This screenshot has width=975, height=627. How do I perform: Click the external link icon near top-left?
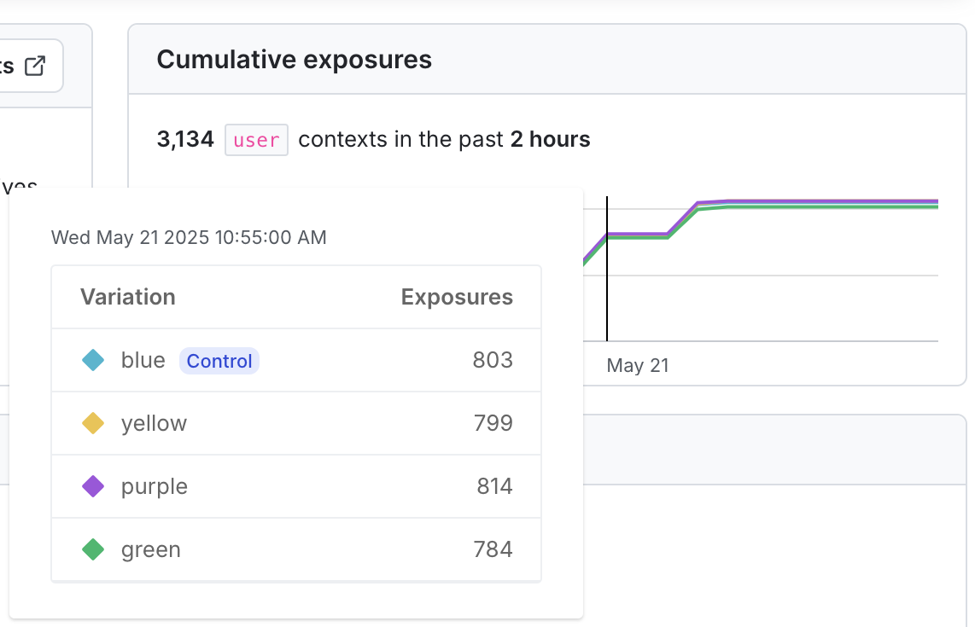35,64
